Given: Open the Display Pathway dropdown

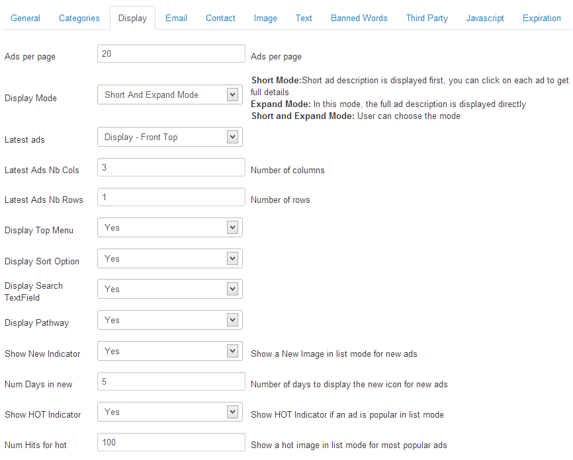Looking at the screenshot, I should pos(170,320).
